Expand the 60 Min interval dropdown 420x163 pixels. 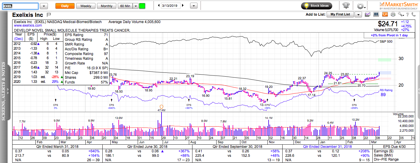click(x=136, y=6)
